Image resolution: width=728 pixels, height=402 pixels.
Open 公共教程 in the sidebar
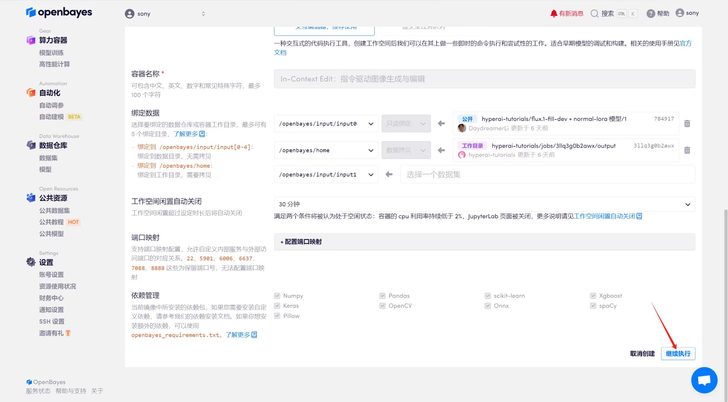(51, 222)
